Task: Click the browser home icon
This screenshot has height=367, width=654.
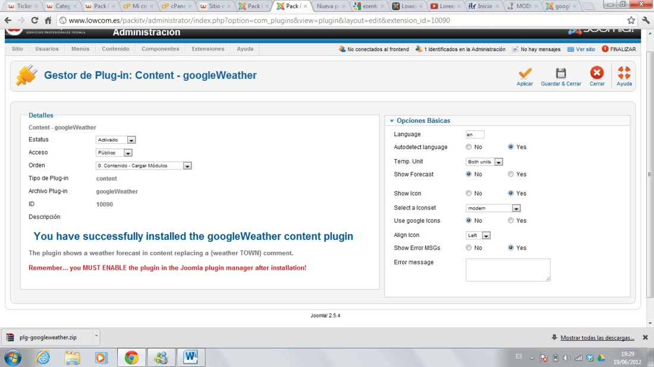Action: (48, 20)
